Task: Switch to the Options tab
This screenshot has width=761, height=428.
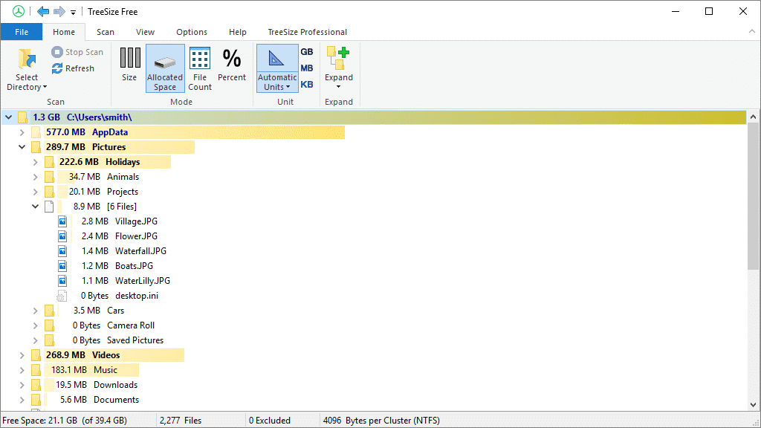Action: pos(192,32)
